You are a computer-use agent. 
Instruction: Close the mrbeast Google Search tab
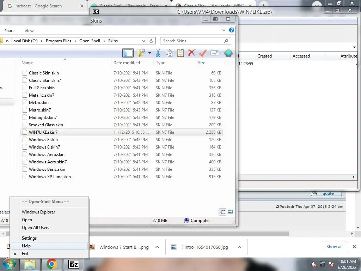coord(82,6)
